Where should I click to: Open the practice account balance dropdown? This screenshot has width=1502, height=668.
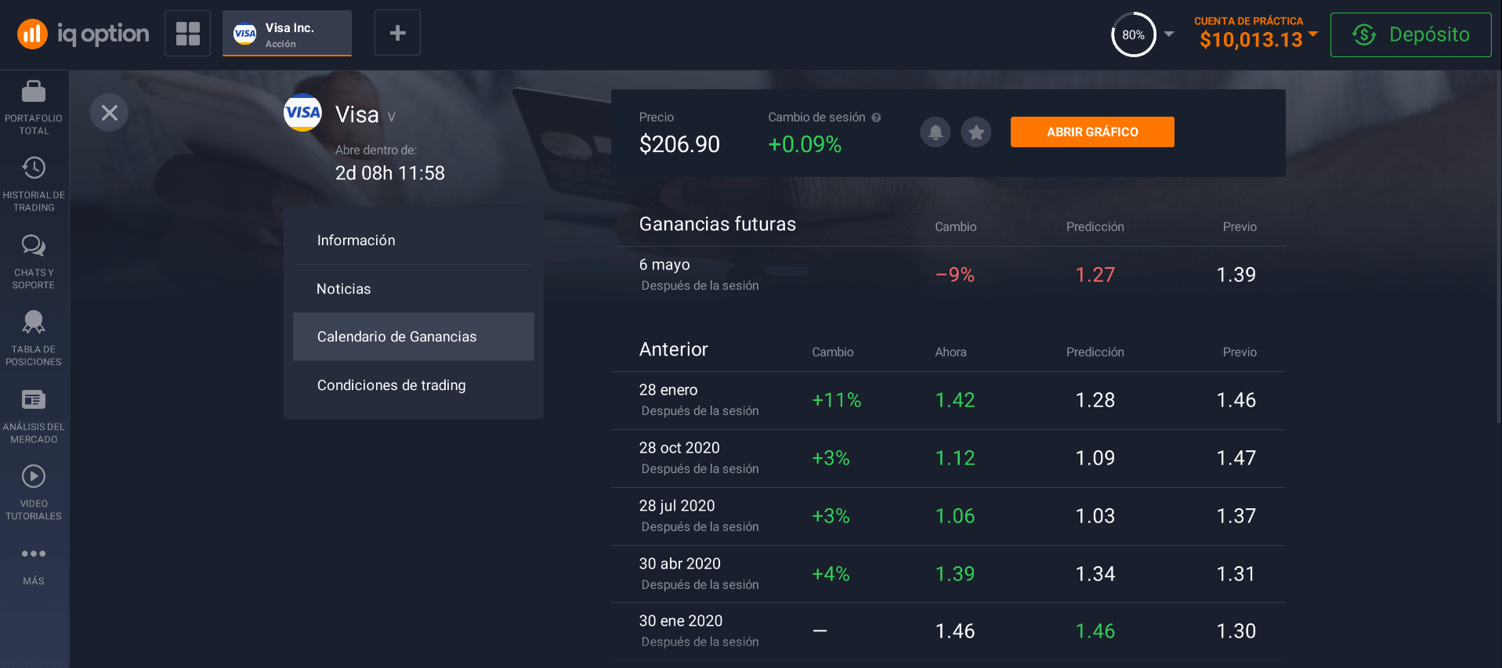coord(1255,33)
